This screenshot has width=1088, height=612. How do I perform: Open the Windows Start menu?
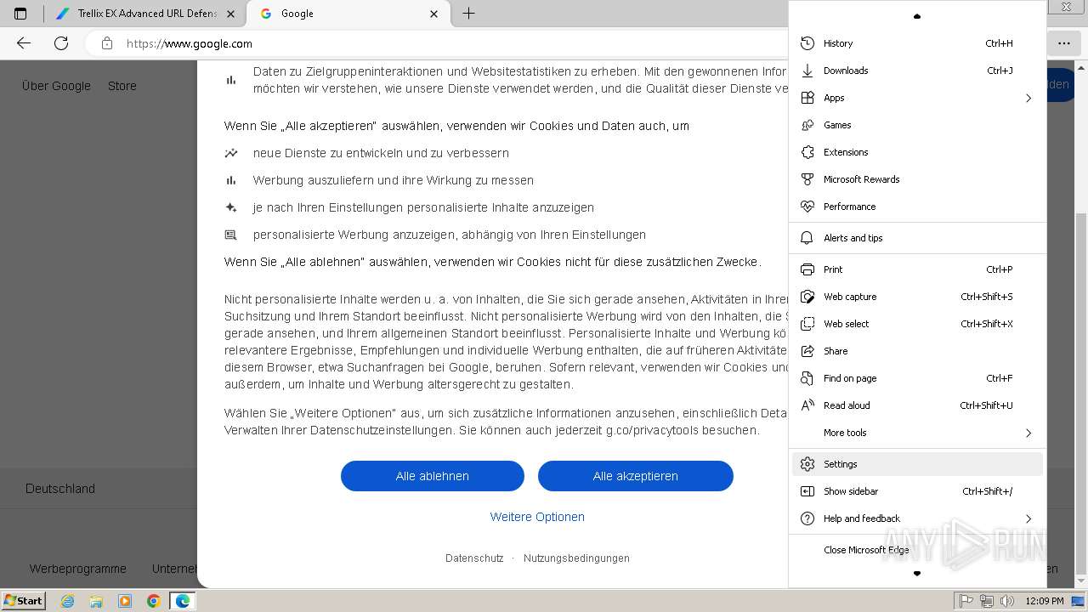[24, 600]
